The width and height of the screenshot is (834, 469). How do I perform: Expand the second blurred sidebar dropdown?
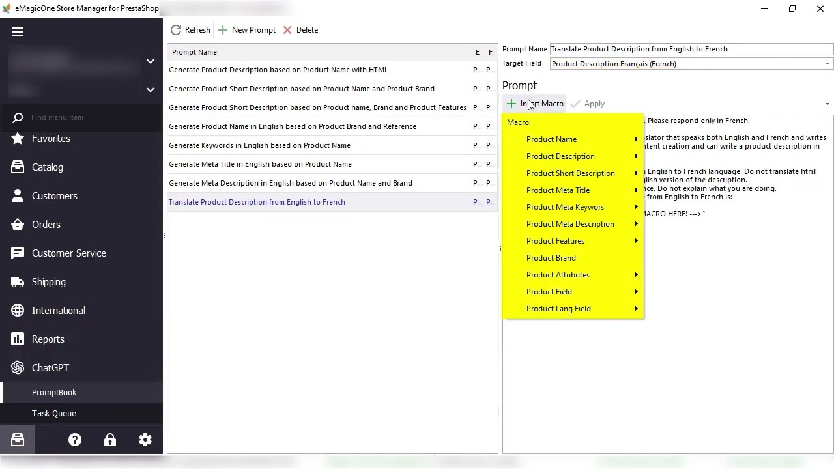pos(151,90)
